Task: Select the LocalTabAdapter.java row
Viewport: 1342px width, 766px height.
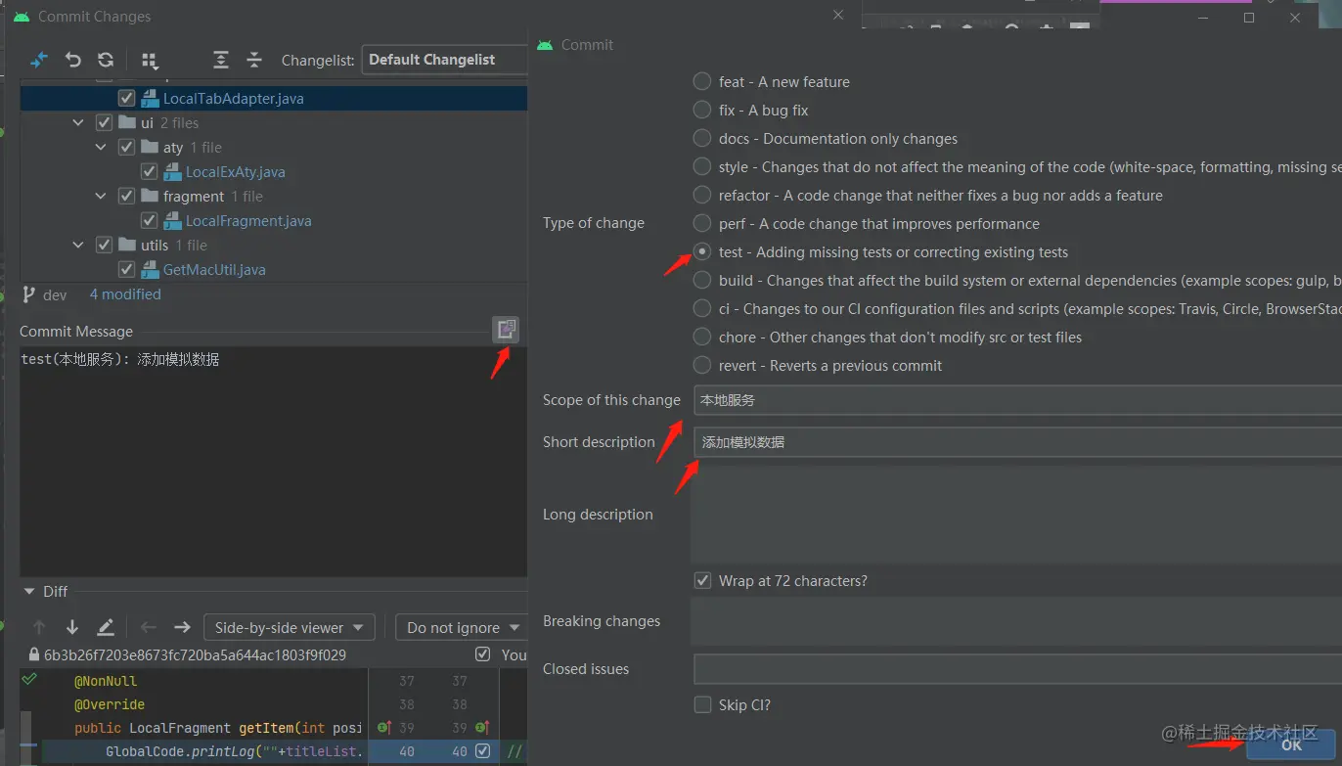Action: point(274,99)
